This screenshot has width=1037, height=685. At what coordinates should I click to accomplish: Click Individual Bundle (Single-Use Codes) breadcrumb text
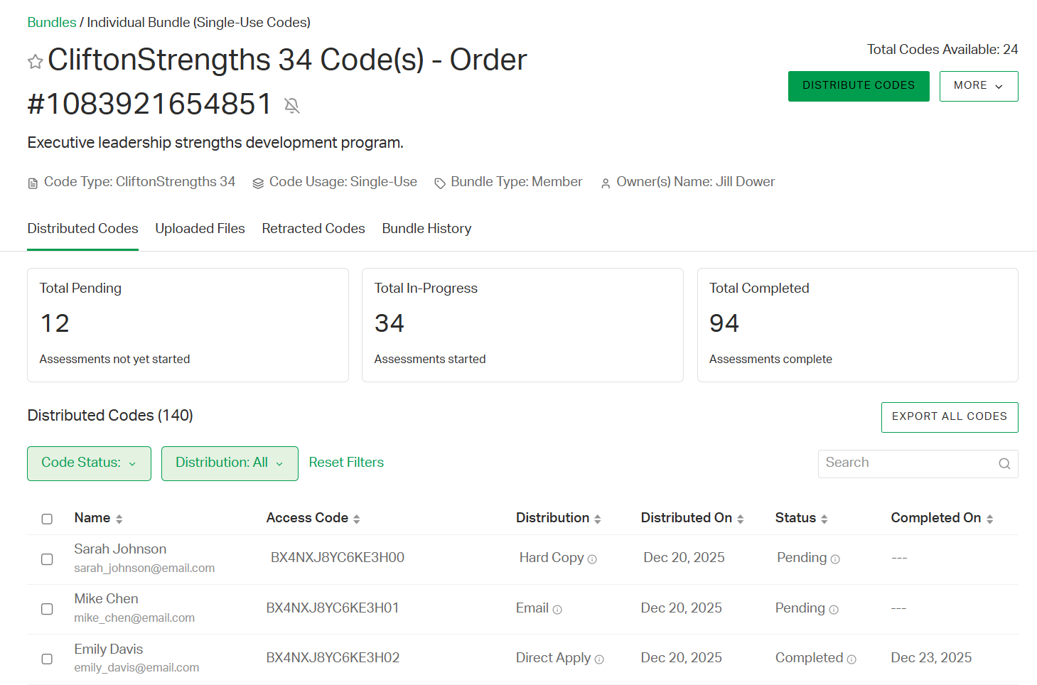198,23
